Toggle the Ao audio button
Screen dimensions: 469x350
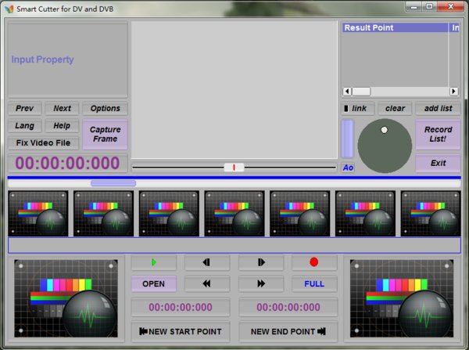(348, 168)
